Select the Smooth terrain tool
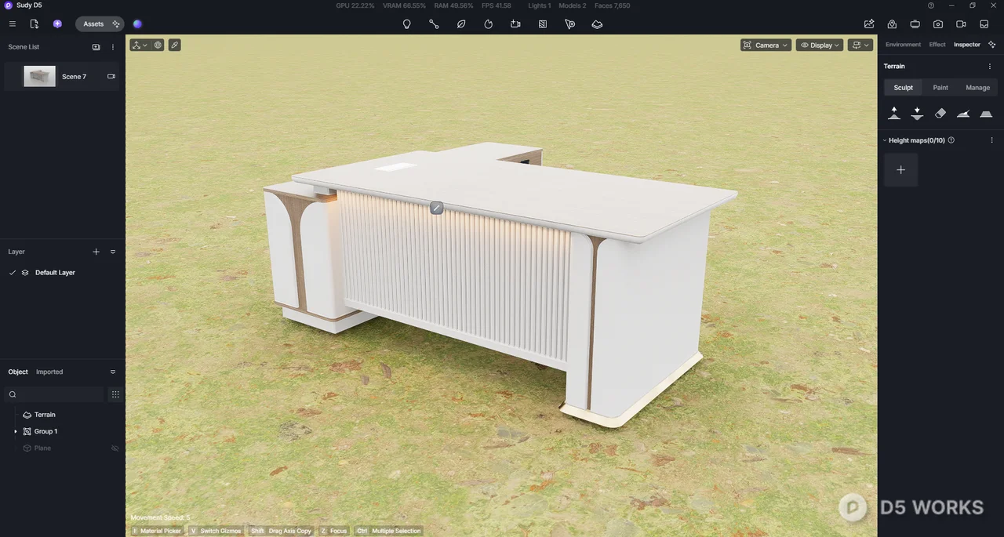The width and height of the screenshot is (1004, 537). (x=963, y=114)
